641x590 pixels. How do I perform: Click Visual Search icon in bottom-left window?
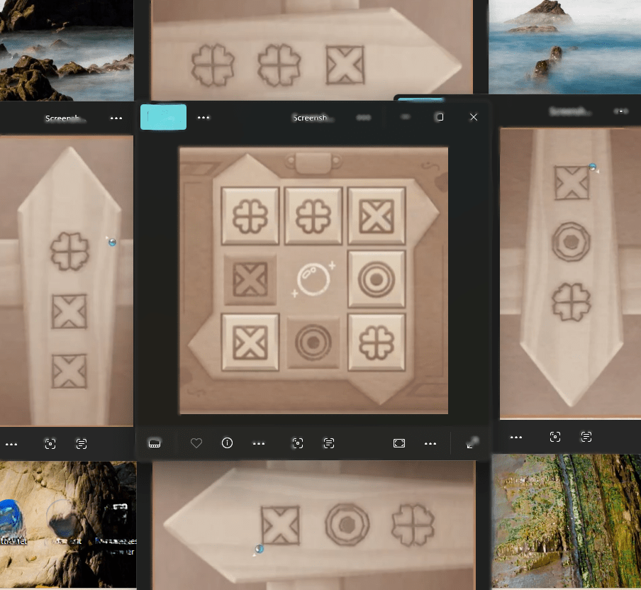point(50,444)
